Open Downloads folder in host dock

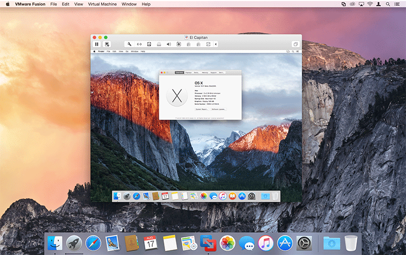(x=332, y=243)
